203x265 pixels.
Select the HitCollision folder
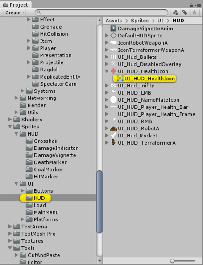point(50,34)
